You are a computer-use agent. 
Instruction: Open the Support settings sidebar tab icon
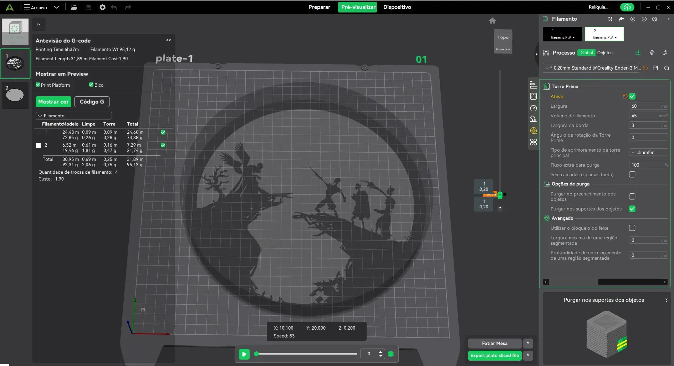[533, 119]
